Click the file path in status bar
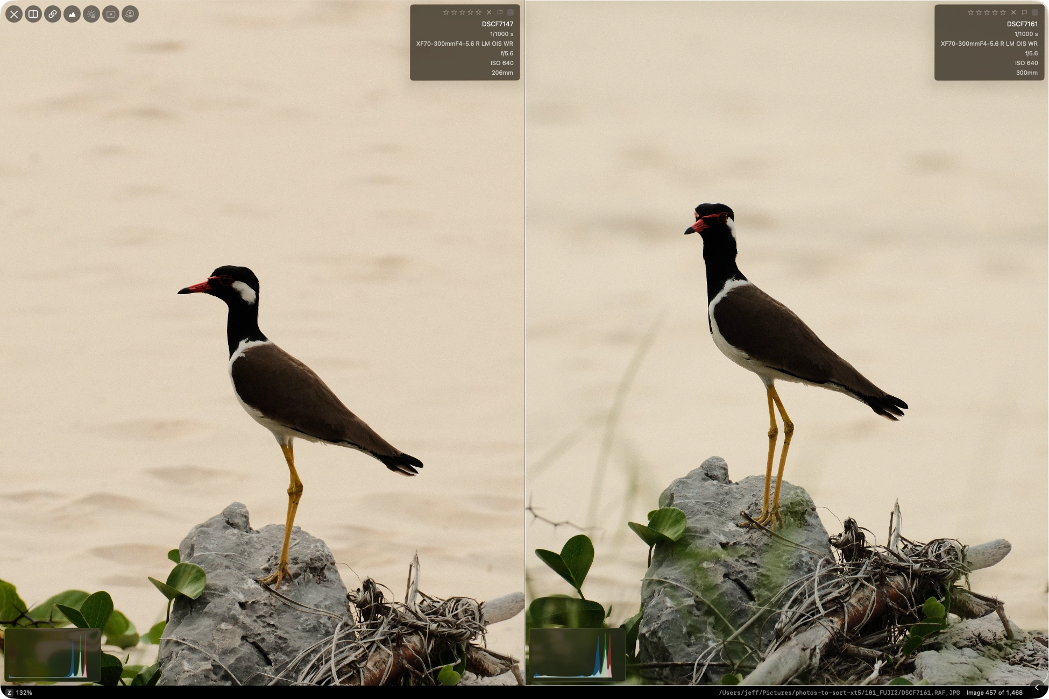1049x699 pixels. click(x=839, y=693)
